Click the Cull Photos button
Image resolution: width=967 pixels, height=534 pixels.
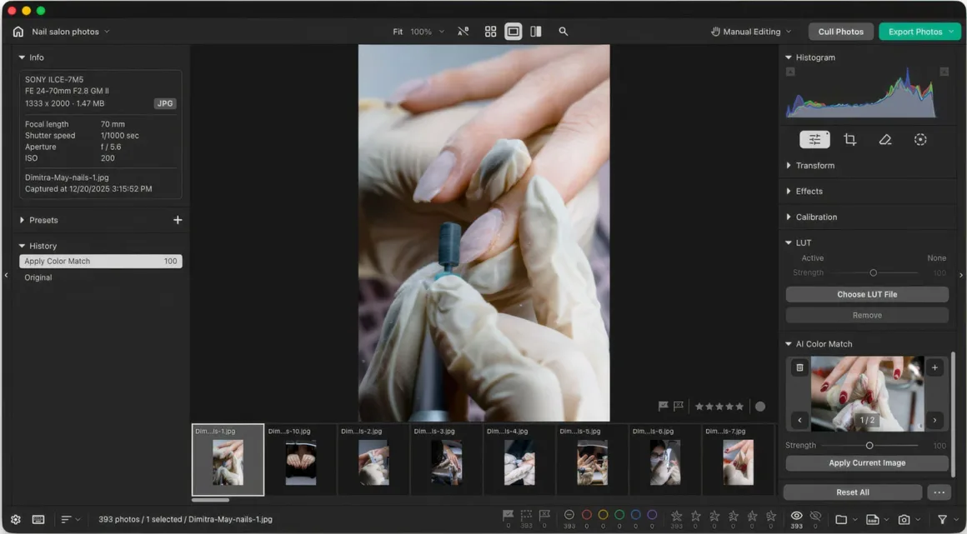[840, 32]
